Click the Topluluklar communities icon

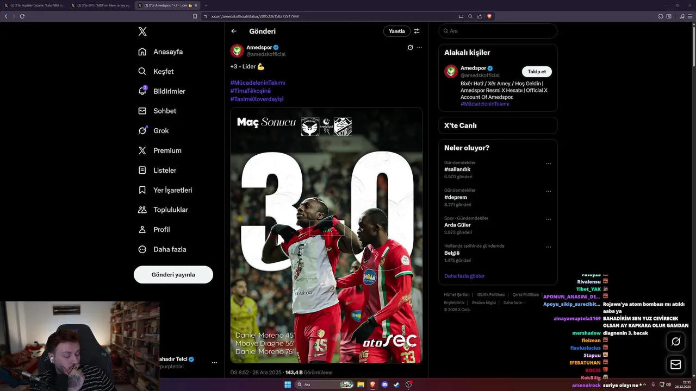click(142, 210)
